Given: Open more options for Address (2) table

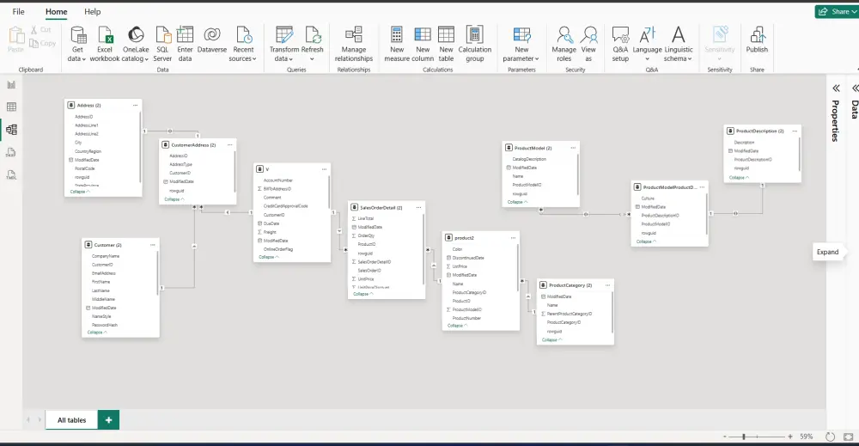Looking at the screenshot, I should click(136, 105).
